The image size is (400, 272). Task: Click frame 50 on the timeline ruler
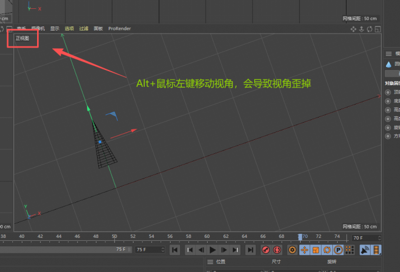point(114,236)
